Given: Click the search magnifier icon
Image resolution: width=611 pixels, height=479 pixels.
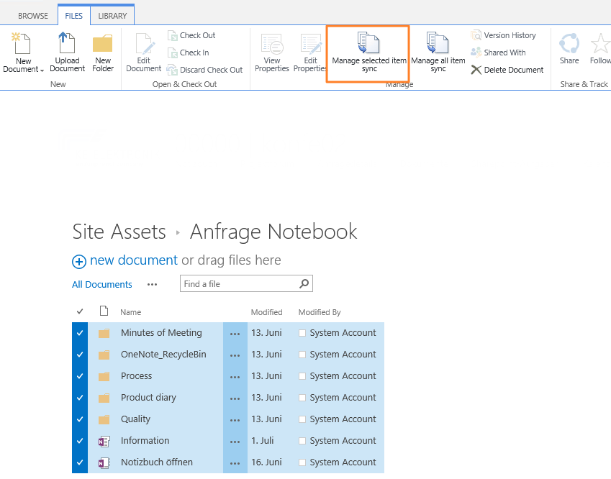Looking at the screenshot, I should point(304,284).
